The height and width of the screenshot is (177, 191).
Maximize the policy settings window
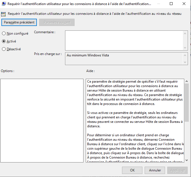coord(171,4)
